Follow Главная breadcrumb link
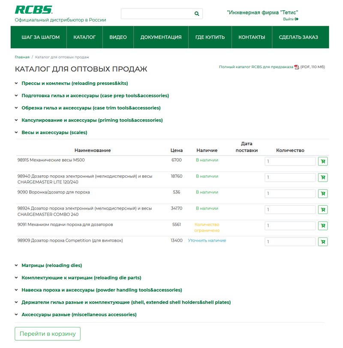 click(x=22, y=57)
